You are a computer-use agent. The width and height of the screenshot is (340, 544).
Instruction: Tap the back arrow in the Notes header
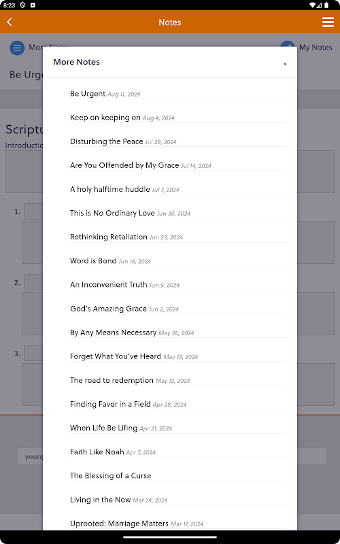click(x=10, y=22)
